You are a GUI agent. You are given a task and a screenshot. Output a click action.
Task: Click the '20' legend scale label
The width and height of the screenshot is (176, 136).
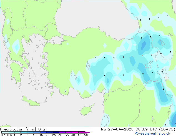47,135
